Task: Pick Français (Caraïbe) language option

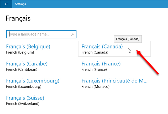Action: (27, 64)
